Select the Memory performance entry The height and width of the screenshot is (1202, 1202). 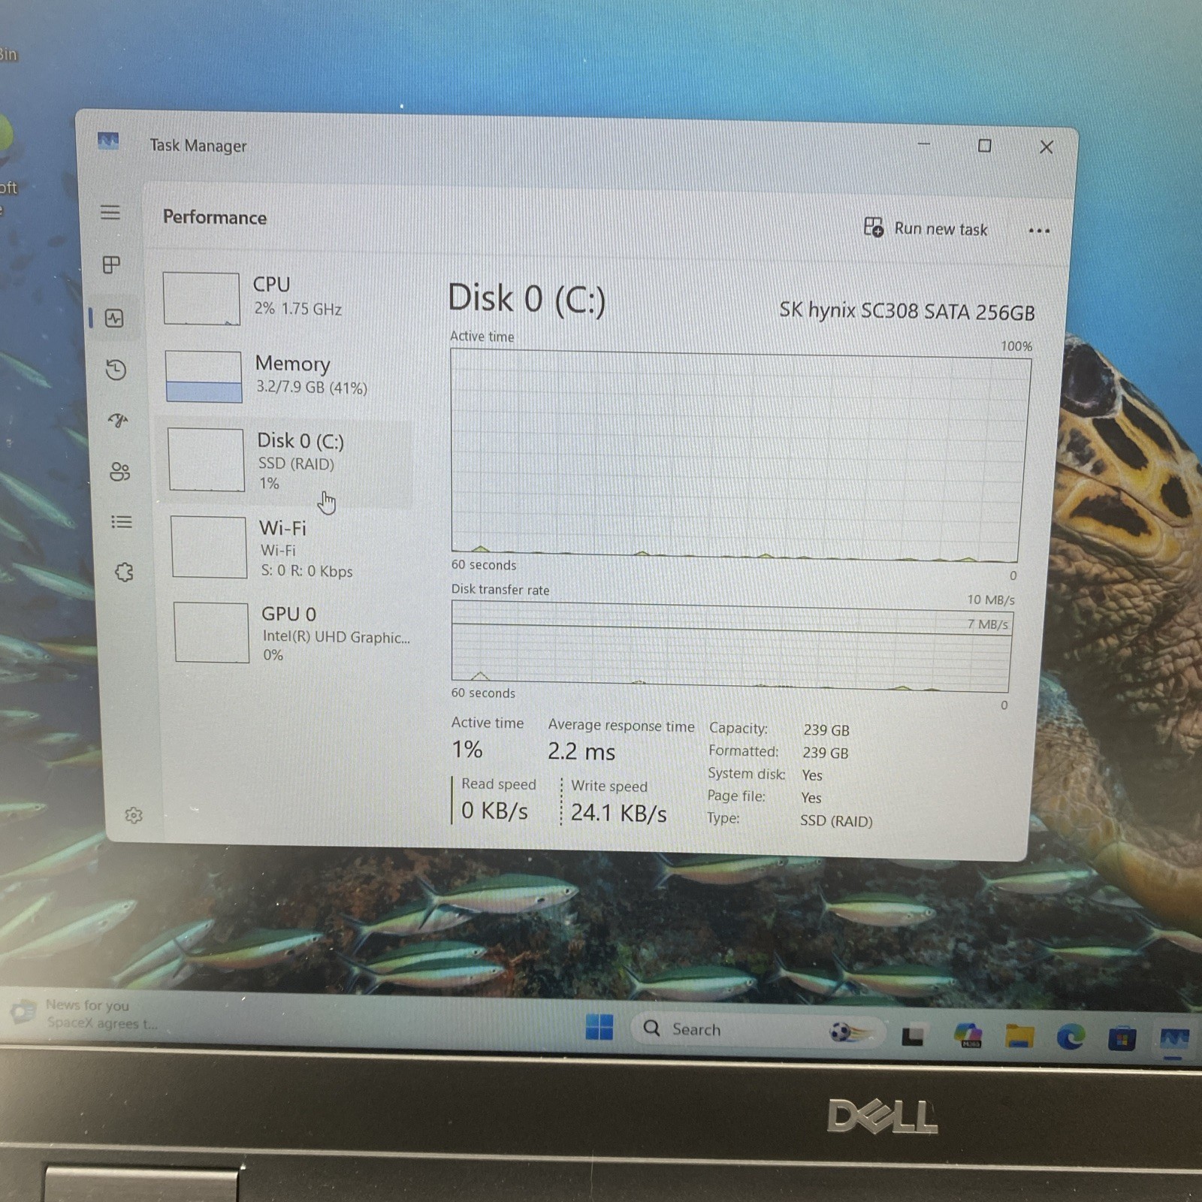tap(287, 376)
